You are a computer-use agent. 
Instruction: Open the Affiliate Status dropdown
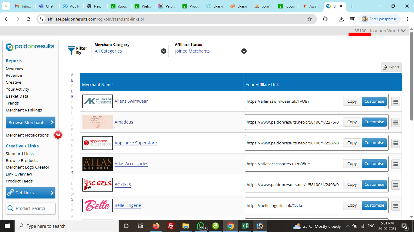point(210,51)
